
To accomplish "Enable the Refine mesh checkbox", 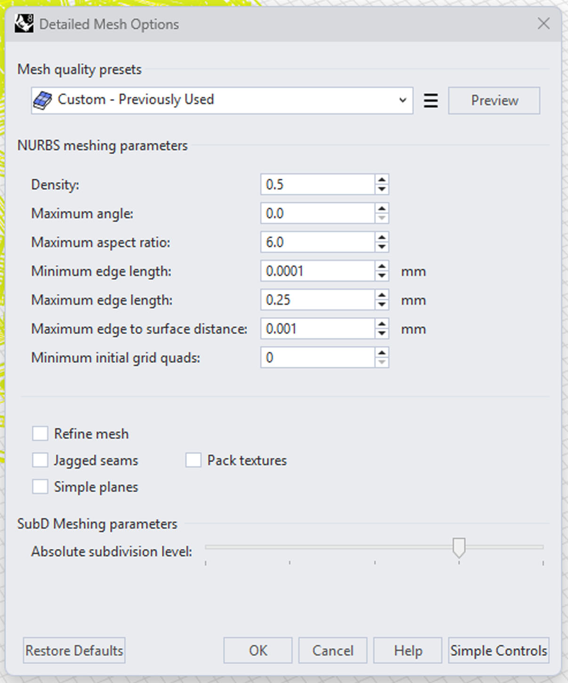I will 40,433.
